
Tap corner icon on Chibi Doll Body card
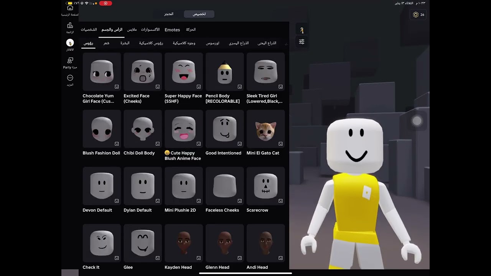(158, 144)
